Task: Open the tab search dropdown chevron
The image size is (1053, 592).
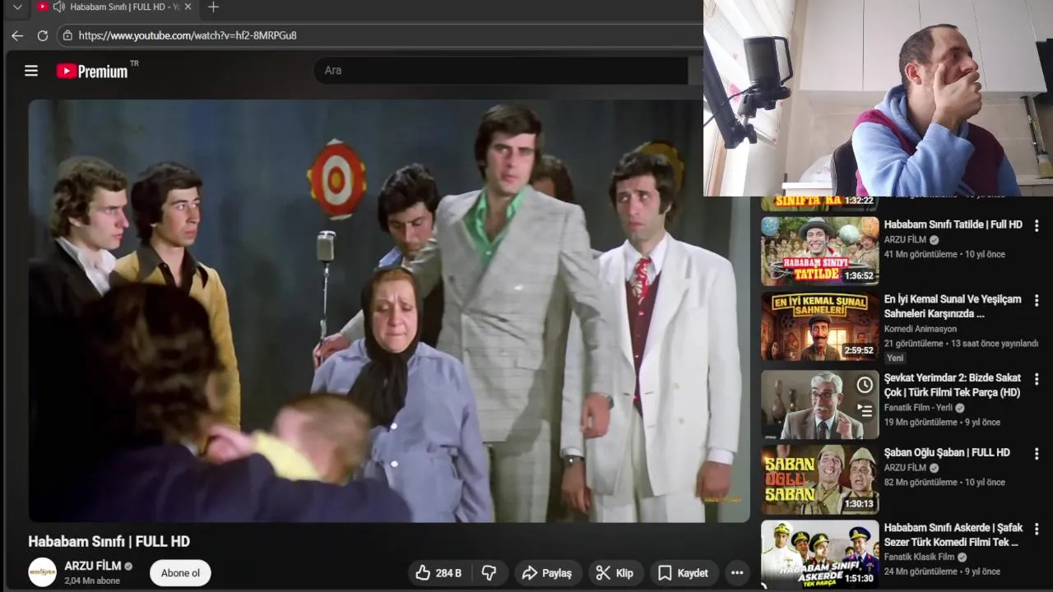Action: point(17,7)
